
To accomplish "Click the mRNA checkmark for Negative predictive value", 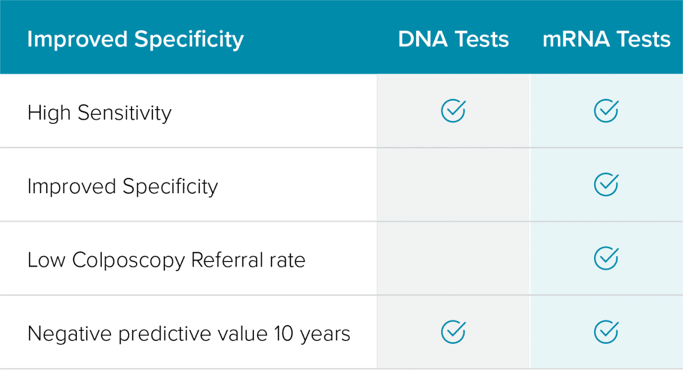I will point(606,332).
